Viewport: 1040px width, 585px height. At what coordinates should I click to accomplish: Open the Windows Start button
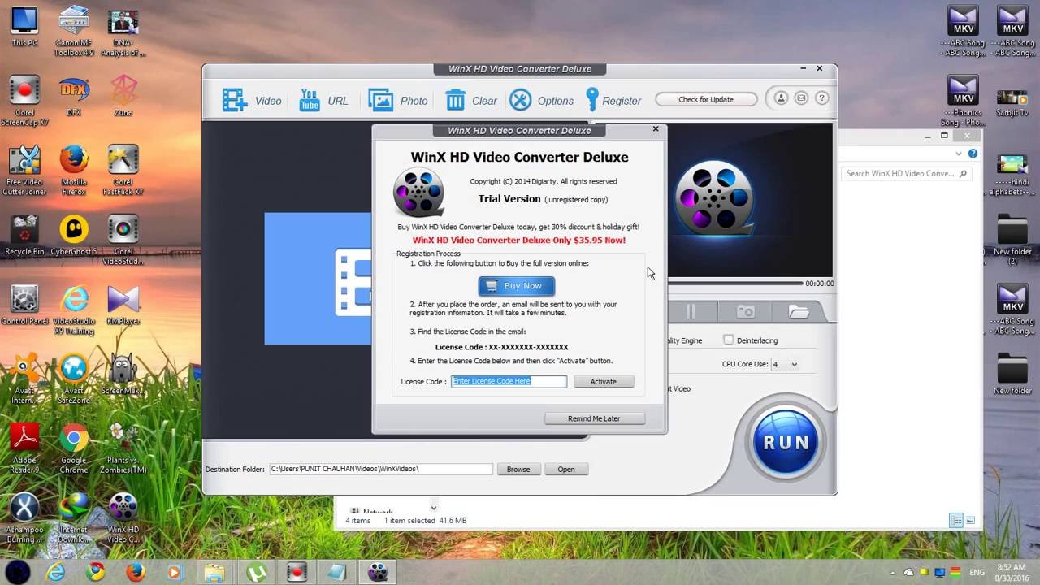[18, 572]
